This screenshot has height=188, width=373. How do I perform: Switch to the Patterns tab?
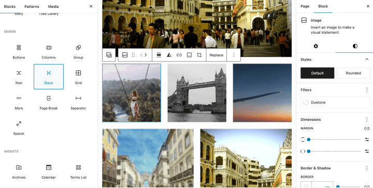click(x=32, y=6)
